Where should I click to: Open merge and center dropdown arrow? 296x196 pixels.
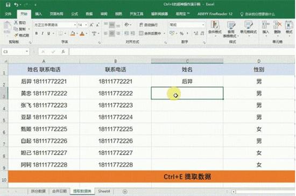[164, 33]
